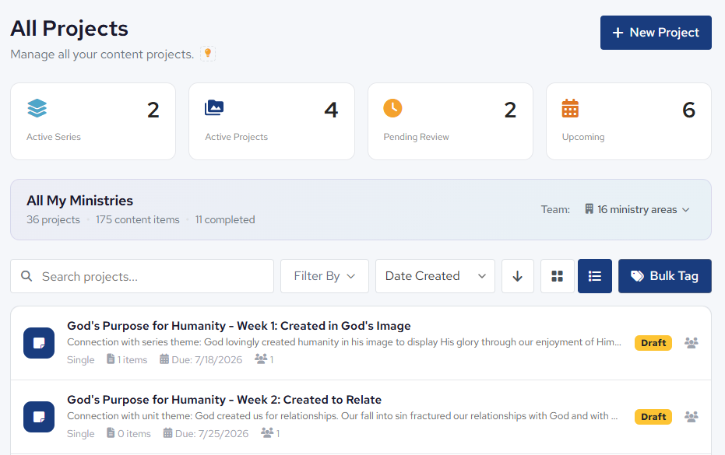This screenshot has height=455, width=725.
Task: Click Week 2 description starting 'Connection with unit theme'
Action: [342, 416]
